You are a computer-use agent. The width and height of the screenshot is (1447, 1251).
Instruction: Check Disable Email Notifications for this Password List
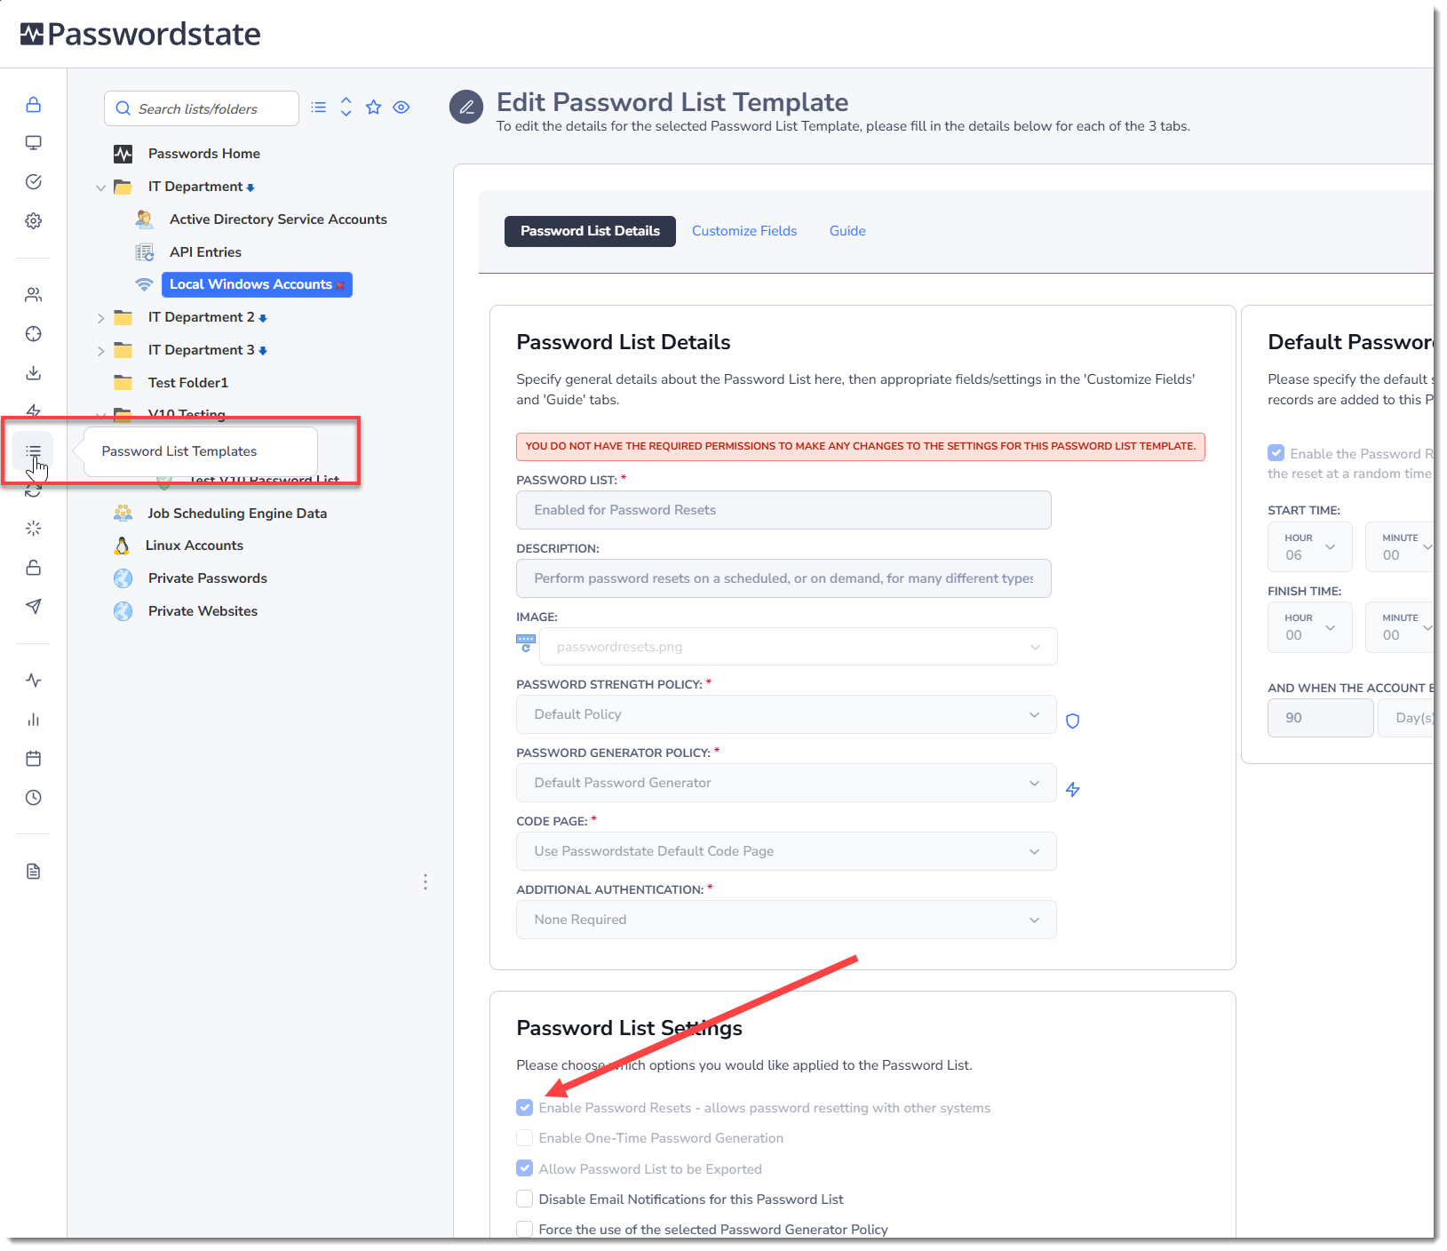pos(525,1199)
